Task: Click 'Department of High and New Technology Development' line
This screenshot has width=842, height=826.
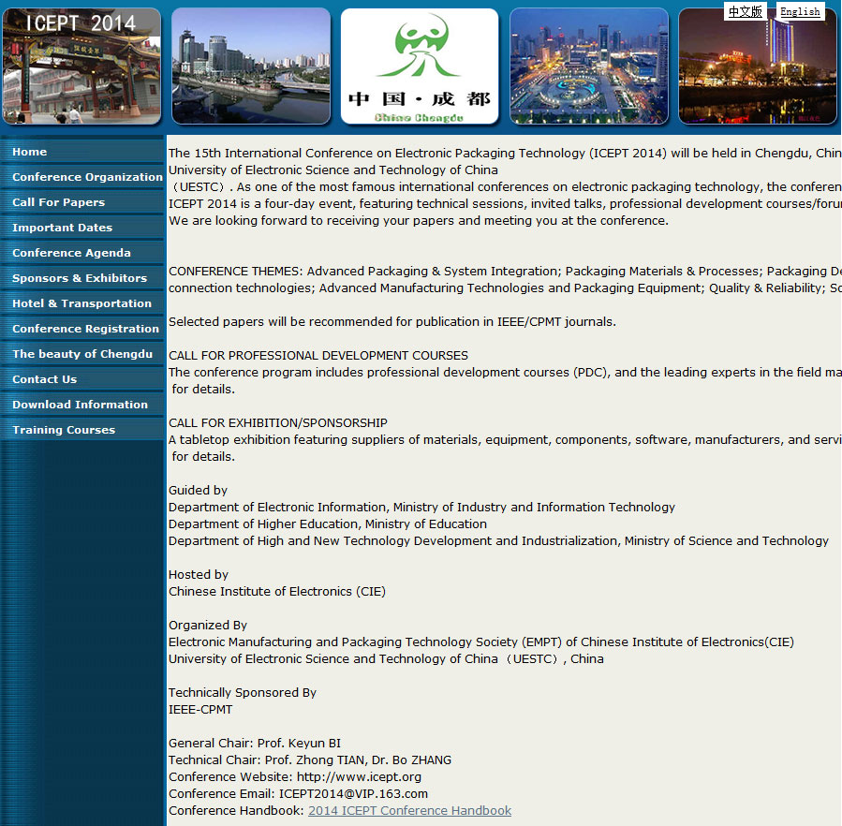Action: pyautogui.click(x=498, y=540)
